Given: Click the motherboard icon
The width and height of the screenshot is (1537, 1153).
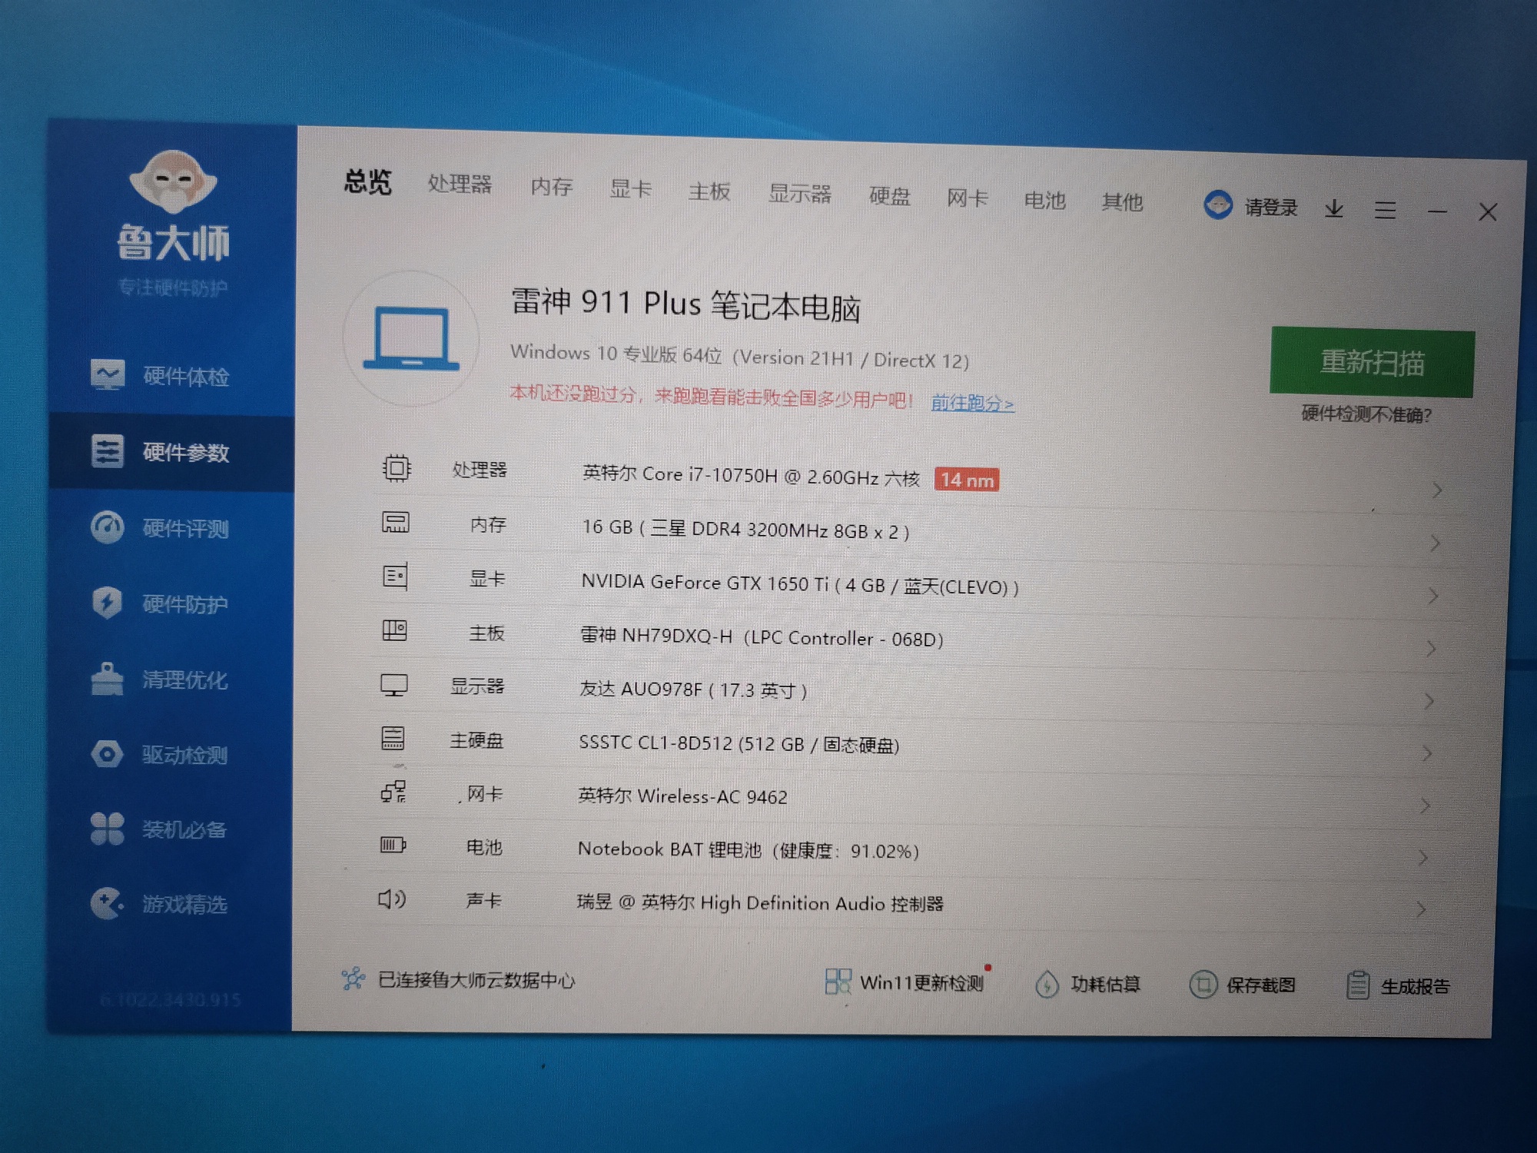Looking at the screenshot, I should 394,631.
